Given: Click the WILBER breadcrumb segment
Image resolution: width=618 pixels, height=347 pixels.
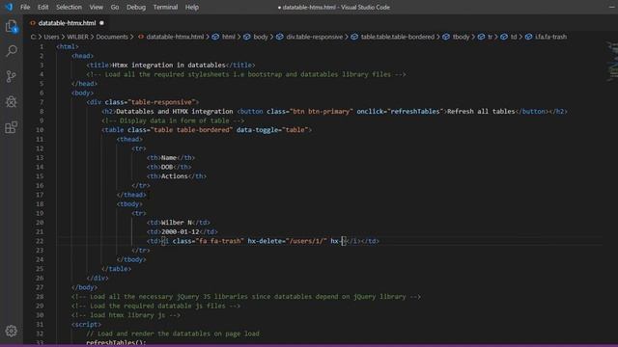Looking at the screenshot, I should click(x=77, y=37).
